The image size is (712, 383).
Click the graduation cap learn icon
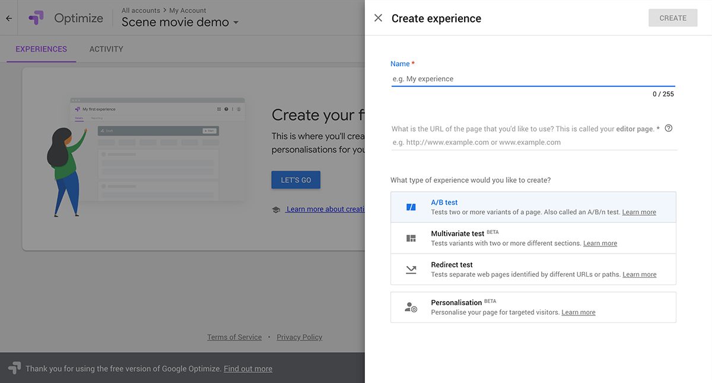(x=276, y=210)
